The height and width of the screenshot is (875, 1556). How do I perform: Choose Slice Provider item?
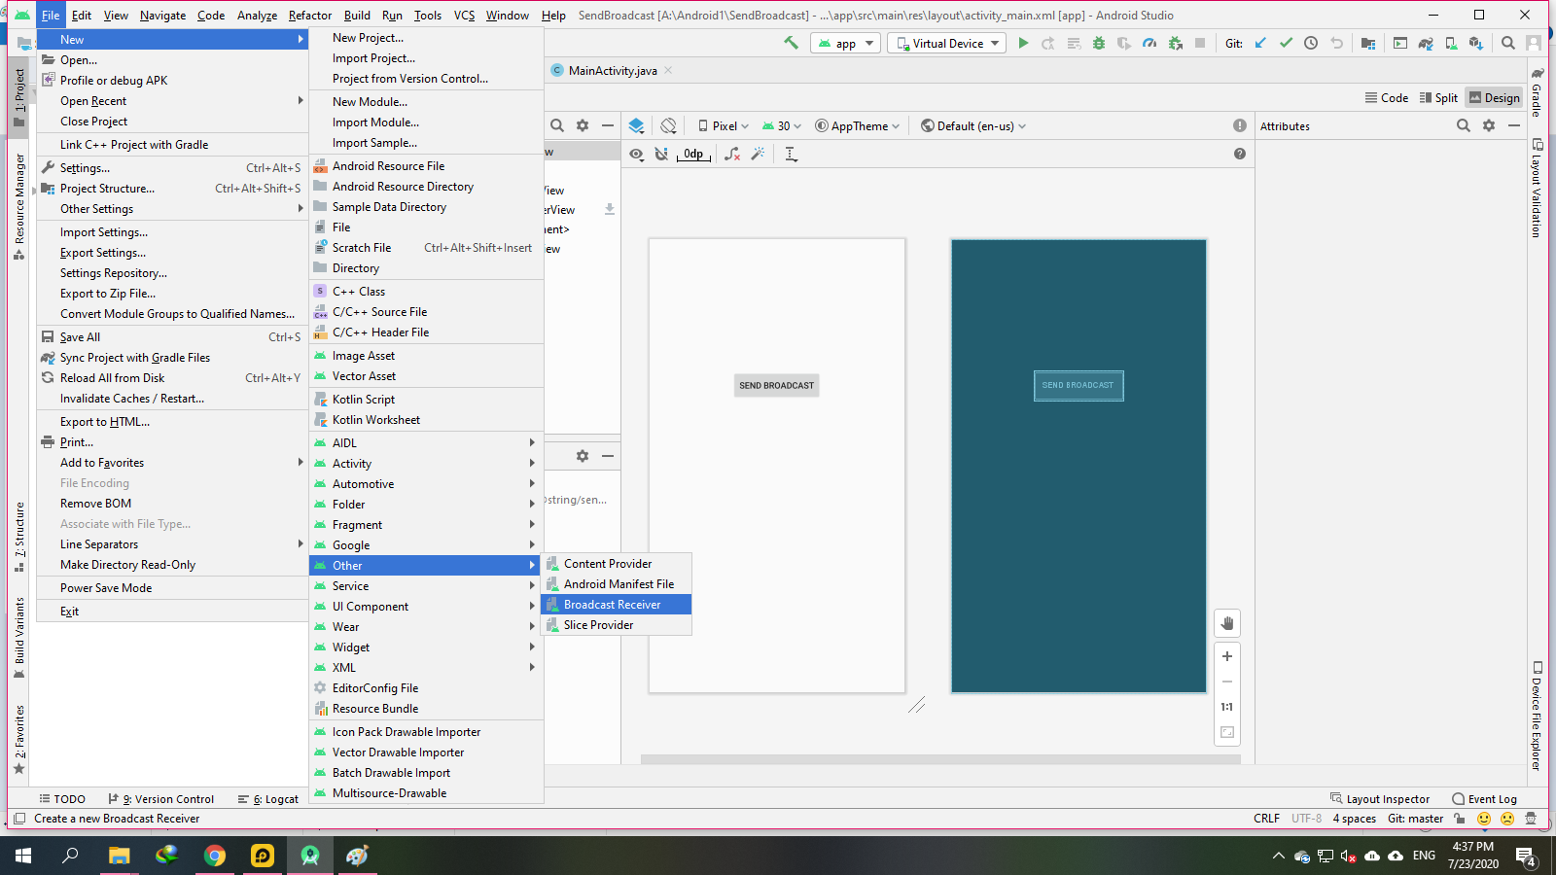(x=617, y=624)
